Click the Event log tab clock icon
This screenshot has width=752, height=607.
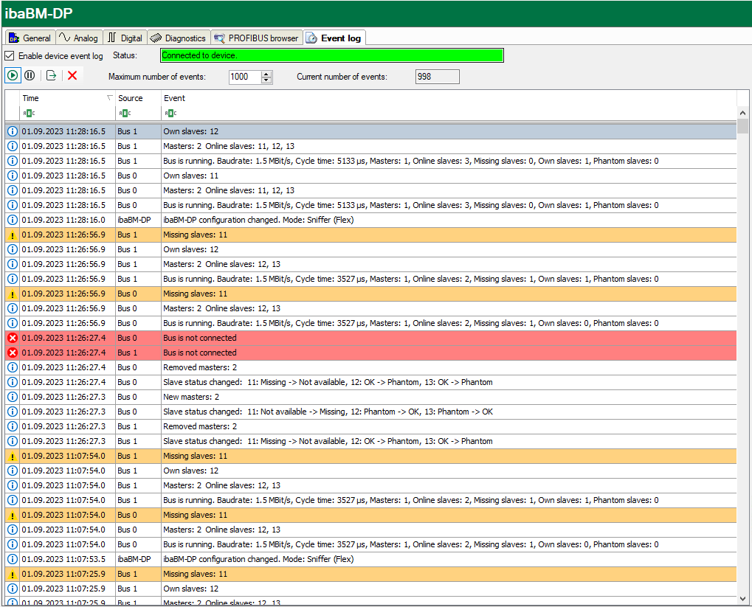pyautogui.click(x=311, y=38)
